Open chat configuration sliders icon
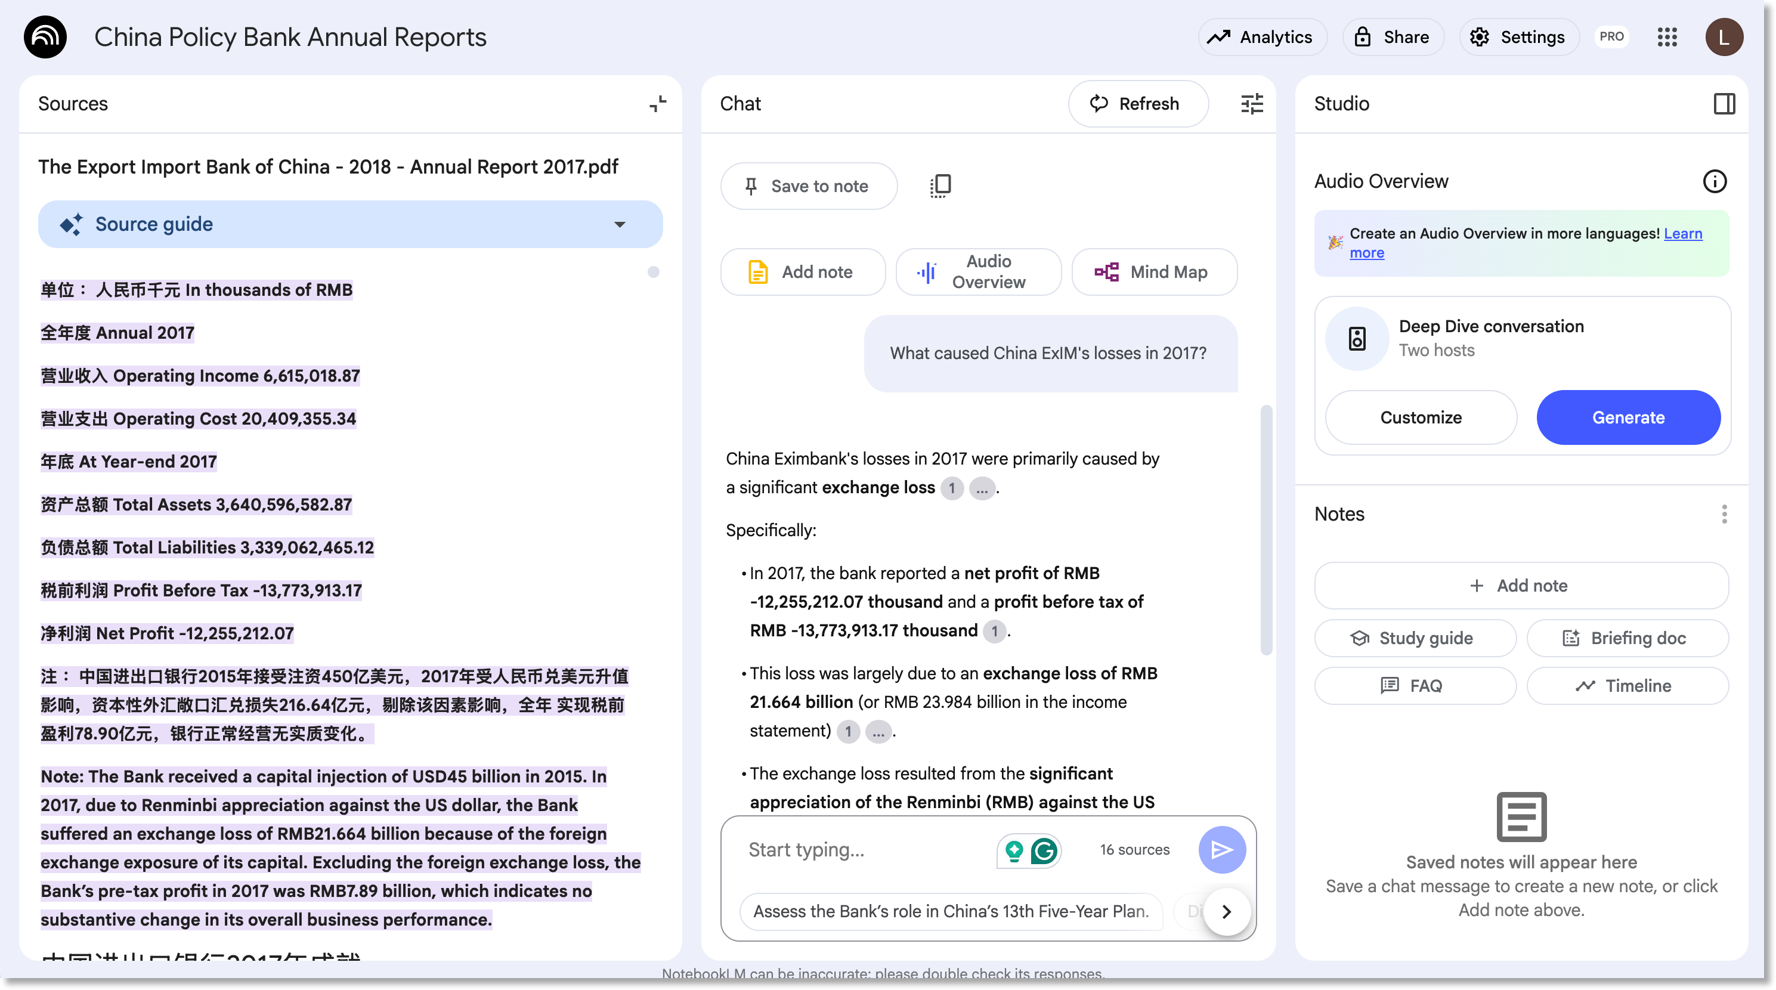The width and height of the screenshot is (1776, 990). (1251, 103)
